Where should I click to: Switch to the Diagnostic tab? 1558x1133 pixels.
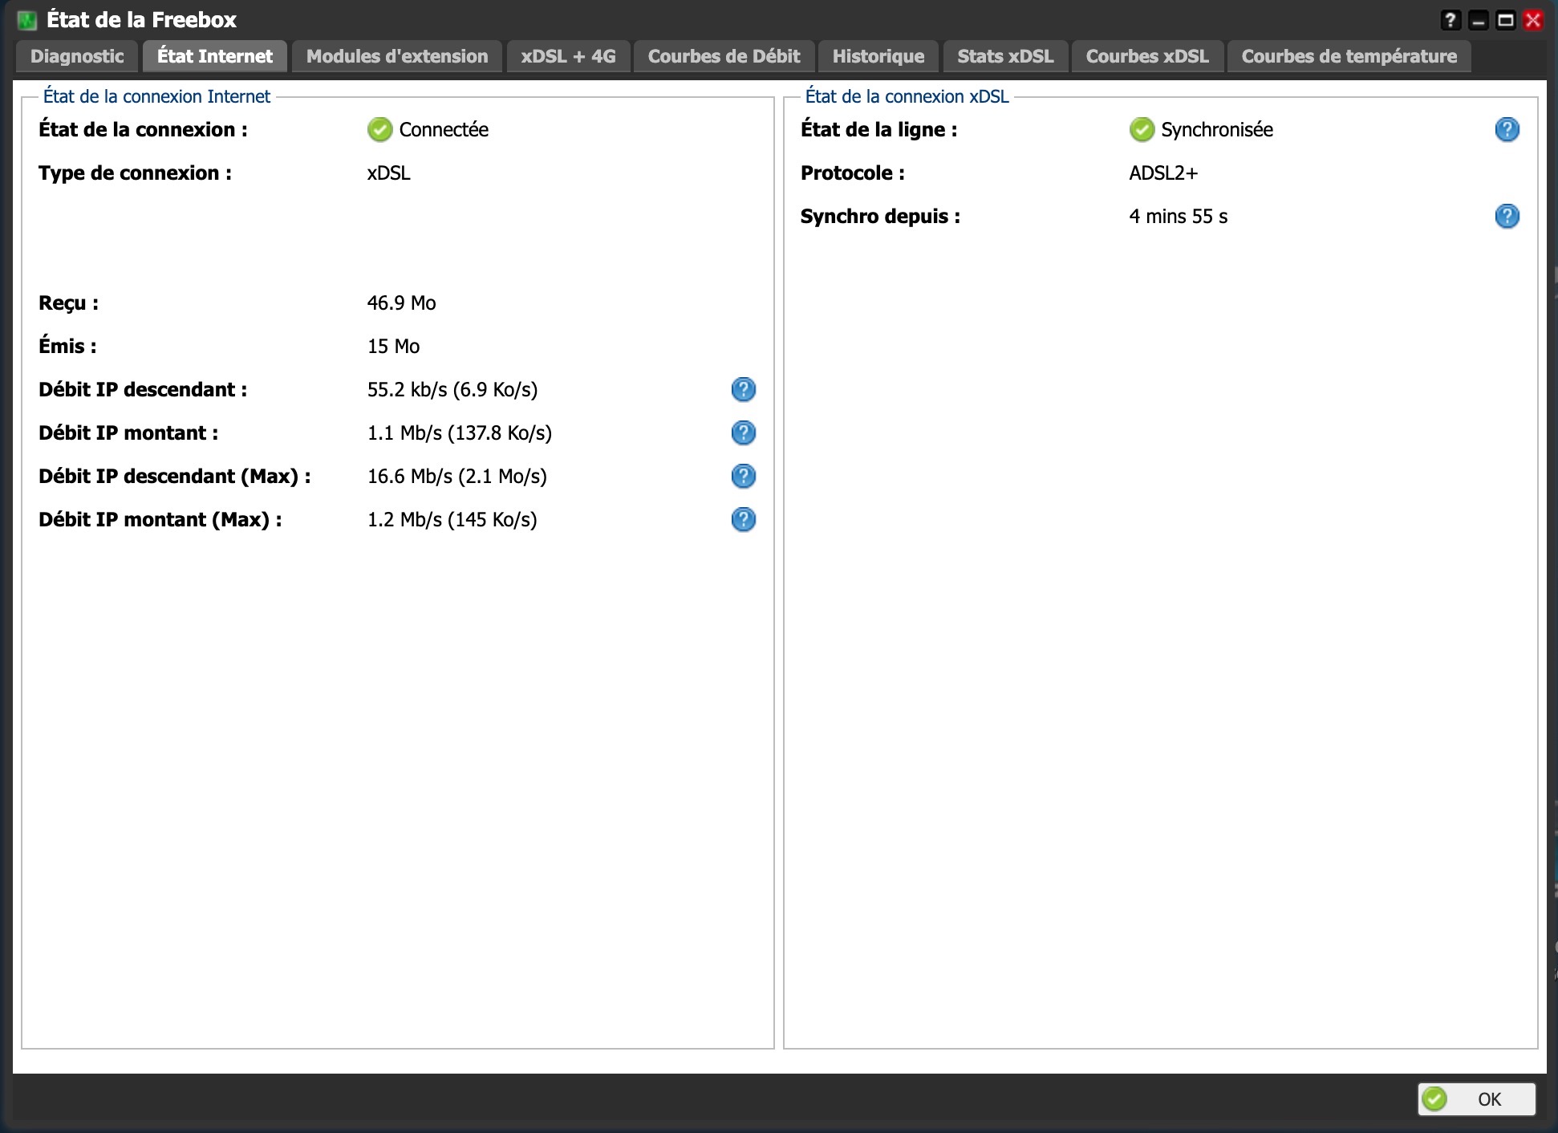tap(77, 56)
